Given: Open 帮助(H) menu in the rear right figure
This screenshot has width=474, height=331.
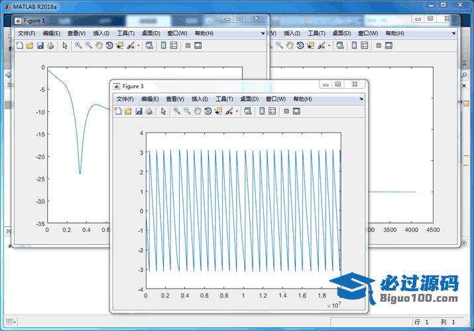Looking at the screenshot, I should tap(395, 33).
